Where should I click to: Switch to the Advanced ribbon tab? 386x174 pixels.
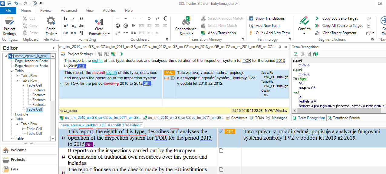click(x=69, y=11)
